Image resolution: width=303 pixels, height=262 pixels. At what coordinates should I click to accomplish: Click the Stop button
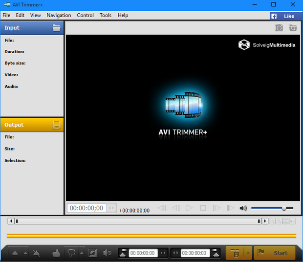pos(203,208)
